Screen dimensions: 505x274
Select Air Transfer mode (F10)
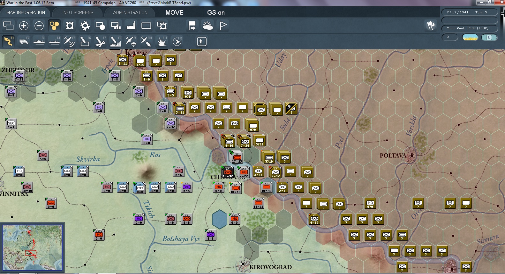click(x=146, y=41)
